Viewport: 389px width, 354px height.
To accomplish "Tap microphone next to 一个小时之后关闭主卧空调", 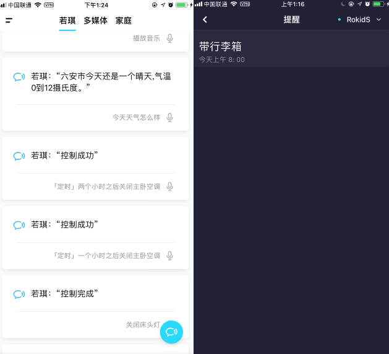I will click(x=169, y=255).
